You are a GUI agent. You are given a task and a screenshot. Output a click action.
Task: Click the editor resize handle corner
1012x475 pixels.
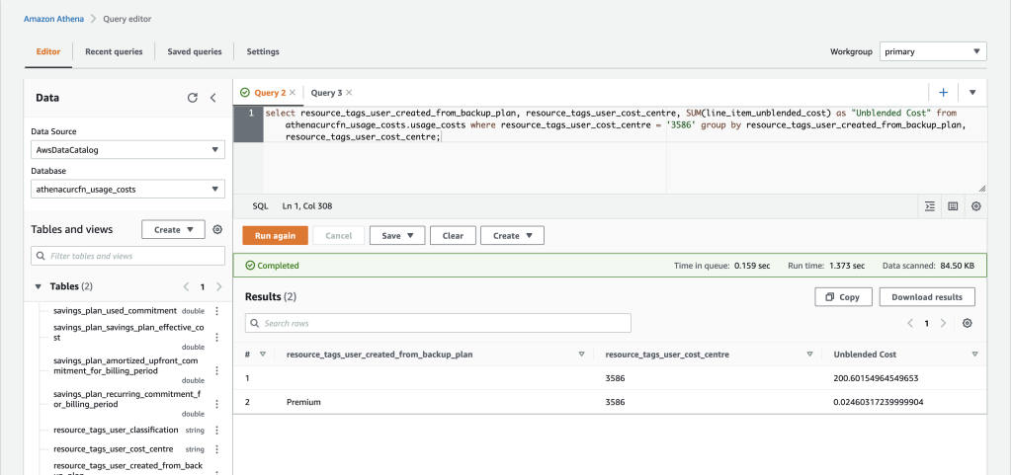(x=981, y=189)
